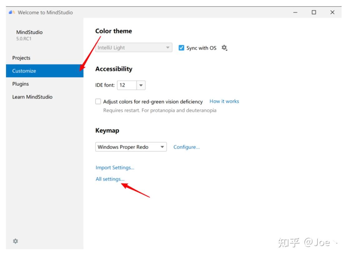Open the Plugins section

coord(45,84)
